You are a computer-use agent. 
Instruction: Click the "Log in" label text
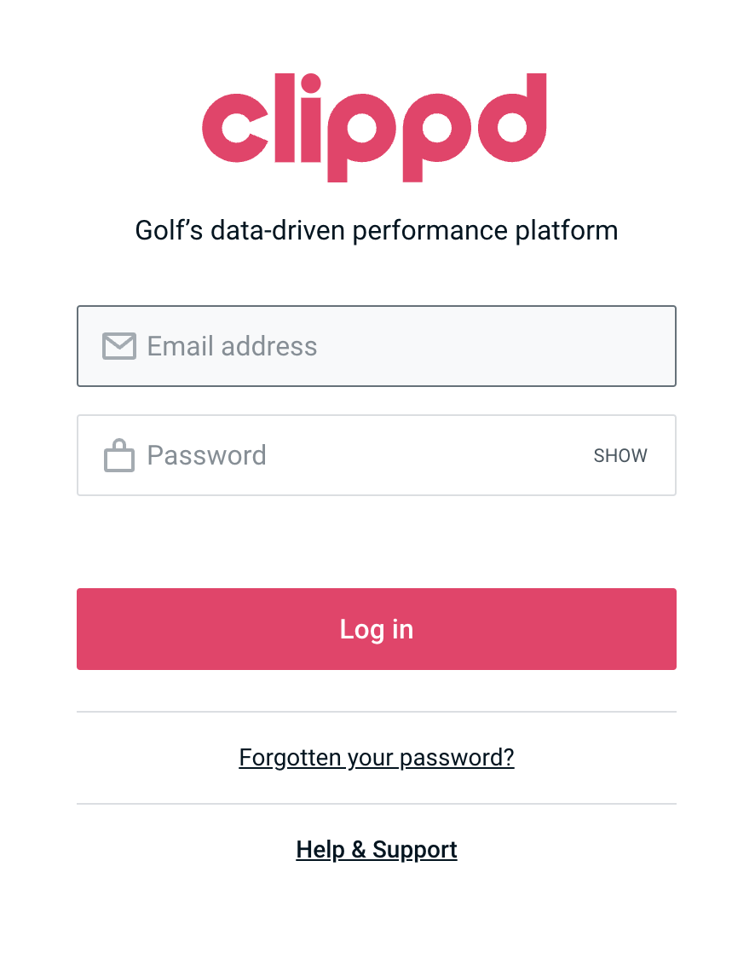click(x=377, y=629)
